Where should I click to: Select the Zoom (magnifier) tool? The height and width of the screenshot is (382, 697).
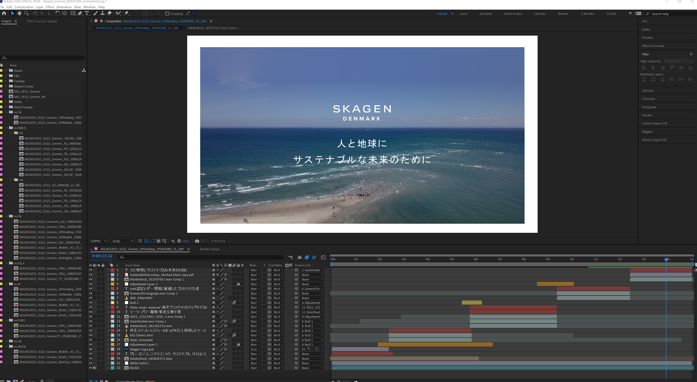26,13
